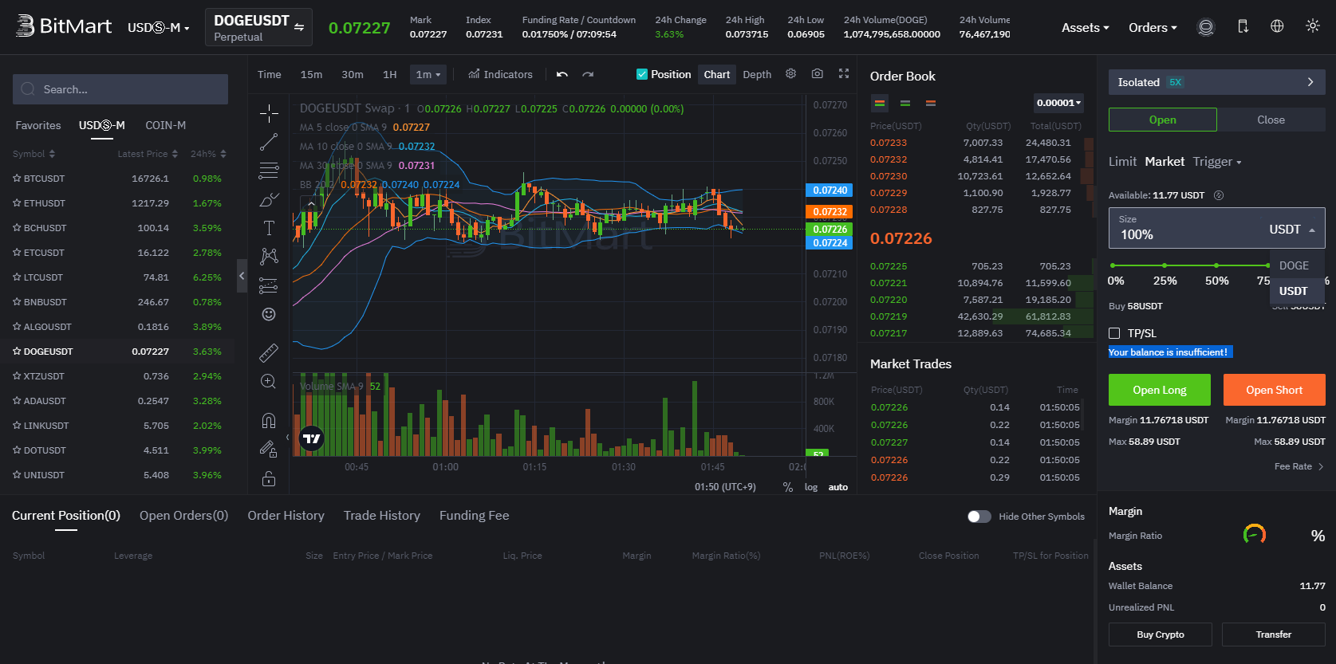Open the mobile app download icon

[x=1243, y=26]
